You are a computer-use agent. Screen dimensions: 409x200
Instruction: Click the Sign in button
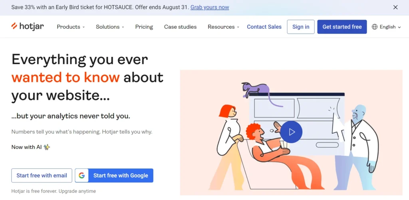click(301, 27)
